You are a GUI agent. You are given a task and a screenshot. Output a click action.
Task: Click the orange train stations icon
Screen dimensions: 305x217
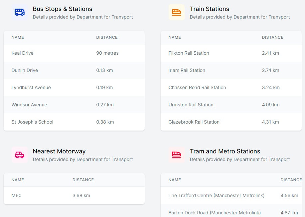coord(177,12)
